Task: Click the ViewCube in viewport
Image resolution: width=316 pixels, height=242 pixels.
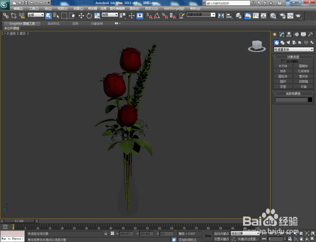Action: pos(257,46)
